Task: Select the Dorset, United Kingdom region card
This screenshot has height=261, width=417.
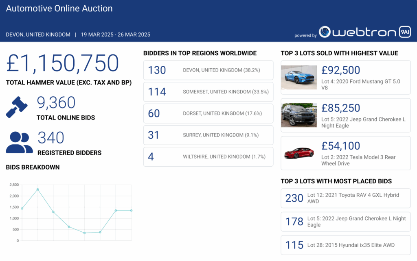Action: point(208,113)
